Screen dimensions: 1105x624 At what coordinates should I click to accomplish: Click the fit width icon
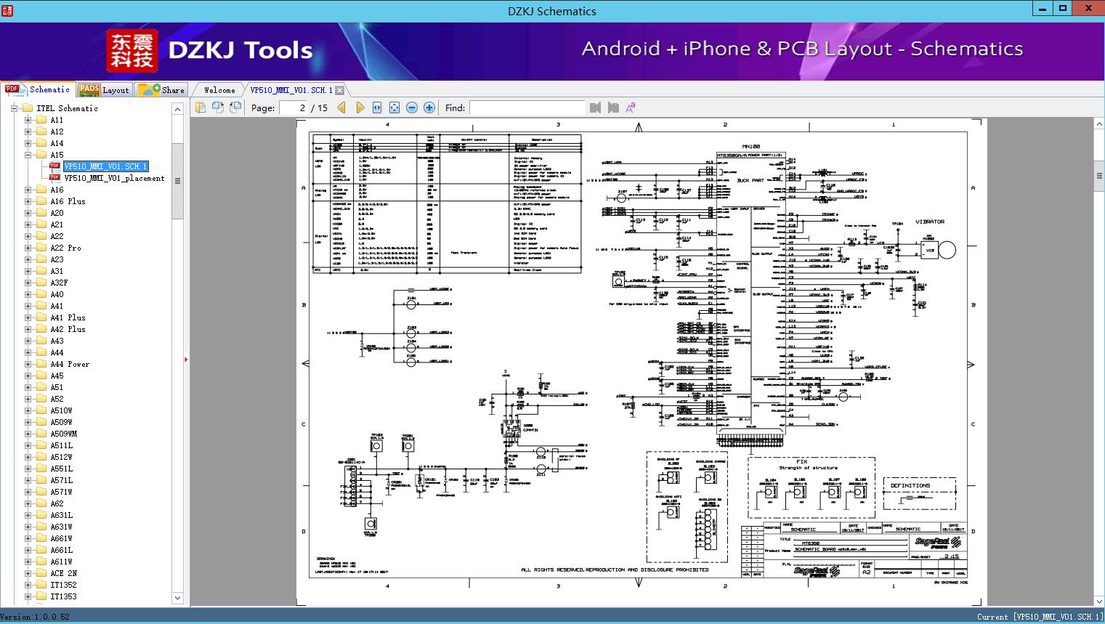click(377, 108)
